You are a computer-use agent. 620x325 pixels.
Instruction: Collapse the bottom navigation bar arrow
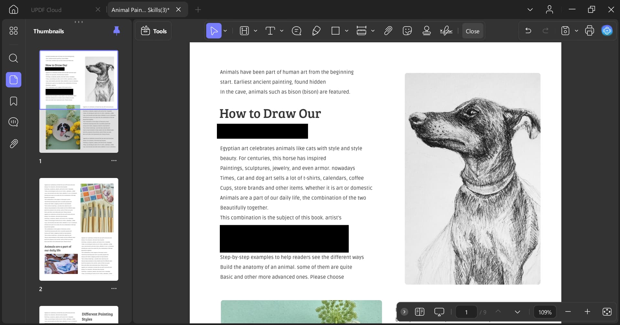tap(404, 312)
